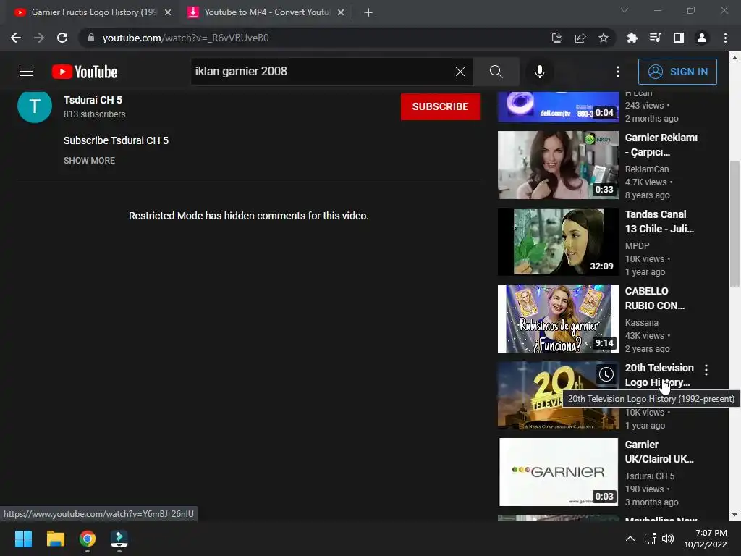Switch to Youtube to MP4 converter tab
This screenshot has height=556, width=741.
(x=265, y=12)
